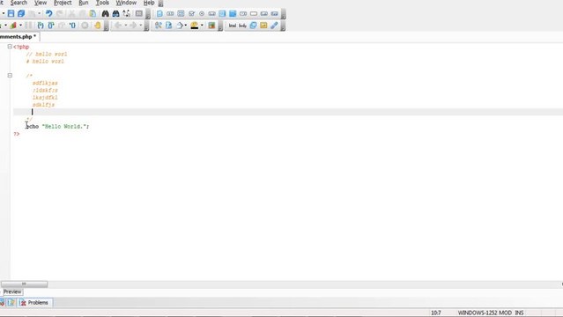The image size is (563, 317).
Task: Click the notepad icon left of Problems
Action: coord(11,303)
